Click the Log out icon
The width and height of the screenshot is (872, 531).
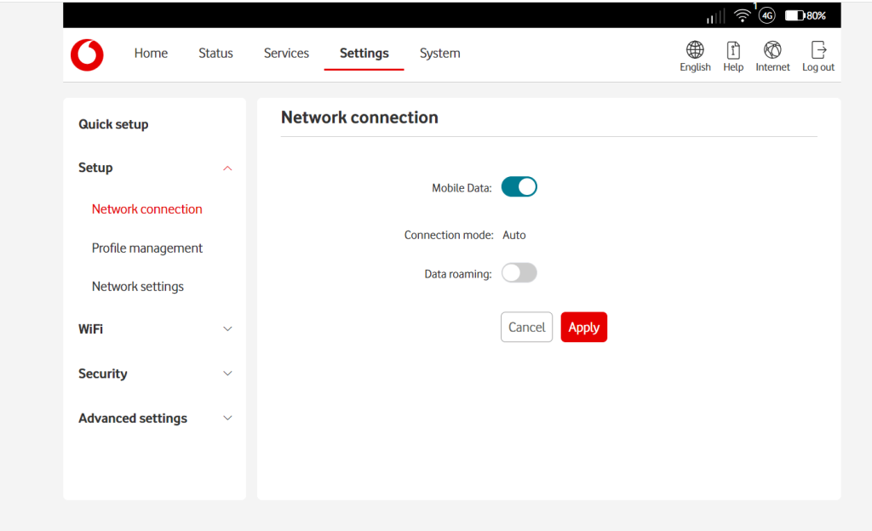click(818, 50)
